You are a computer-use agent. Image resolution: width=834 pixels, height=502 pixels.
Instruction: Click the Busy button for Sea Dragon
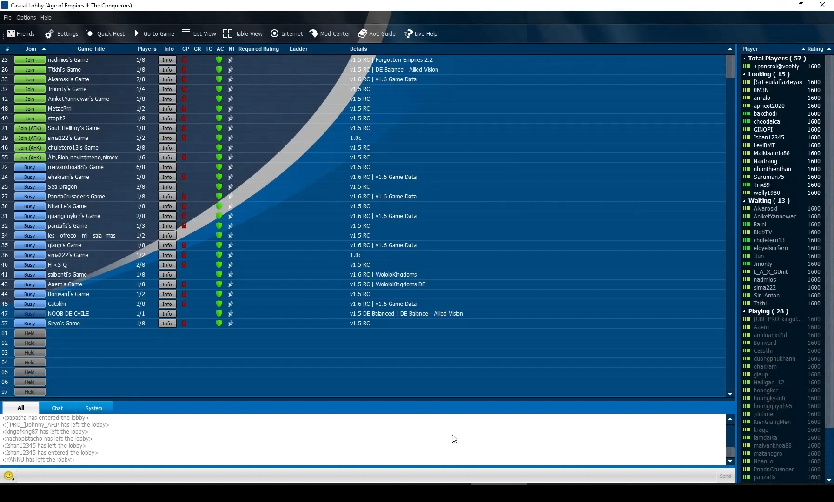click(30, 186)
